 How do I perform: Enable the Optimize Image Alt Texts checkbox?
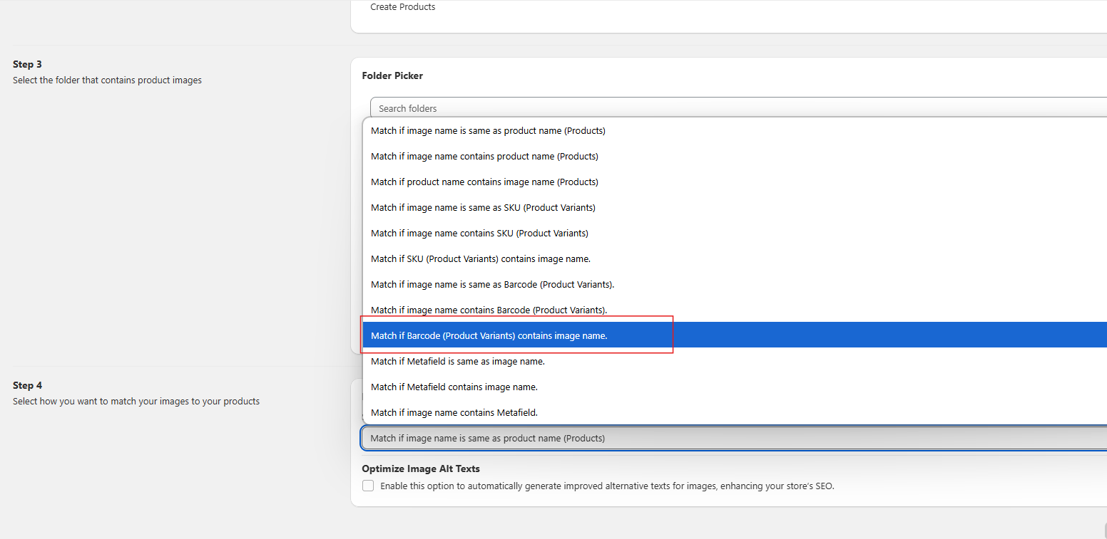[x=368, y=486]
